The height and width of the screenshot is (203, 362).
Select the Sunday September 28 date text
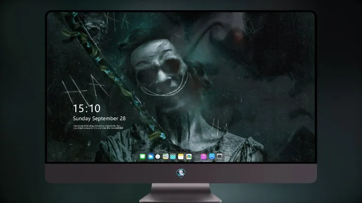[99, 118]
